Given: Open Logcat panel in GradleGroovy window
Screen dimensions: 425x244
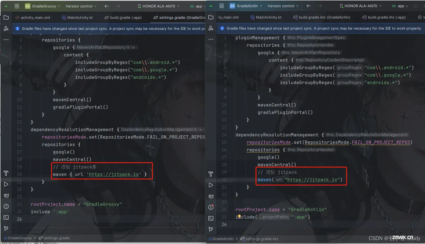Looking at the screenshot, I should point(6,195).
